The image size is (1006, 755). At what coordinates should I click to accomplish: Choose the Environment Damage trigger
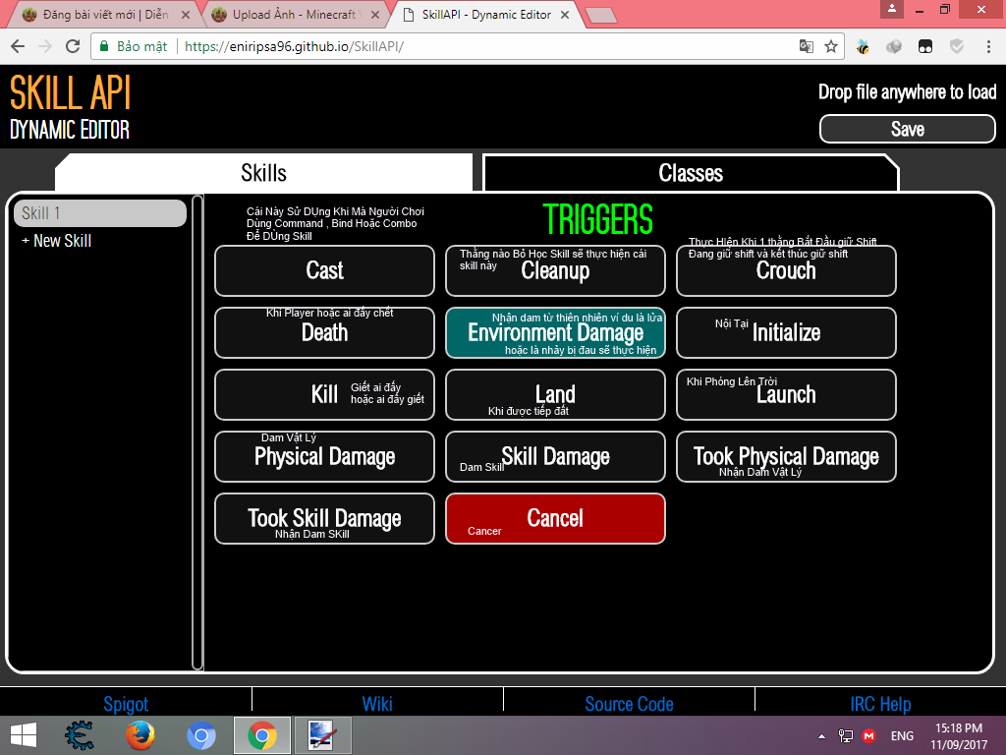555,332
